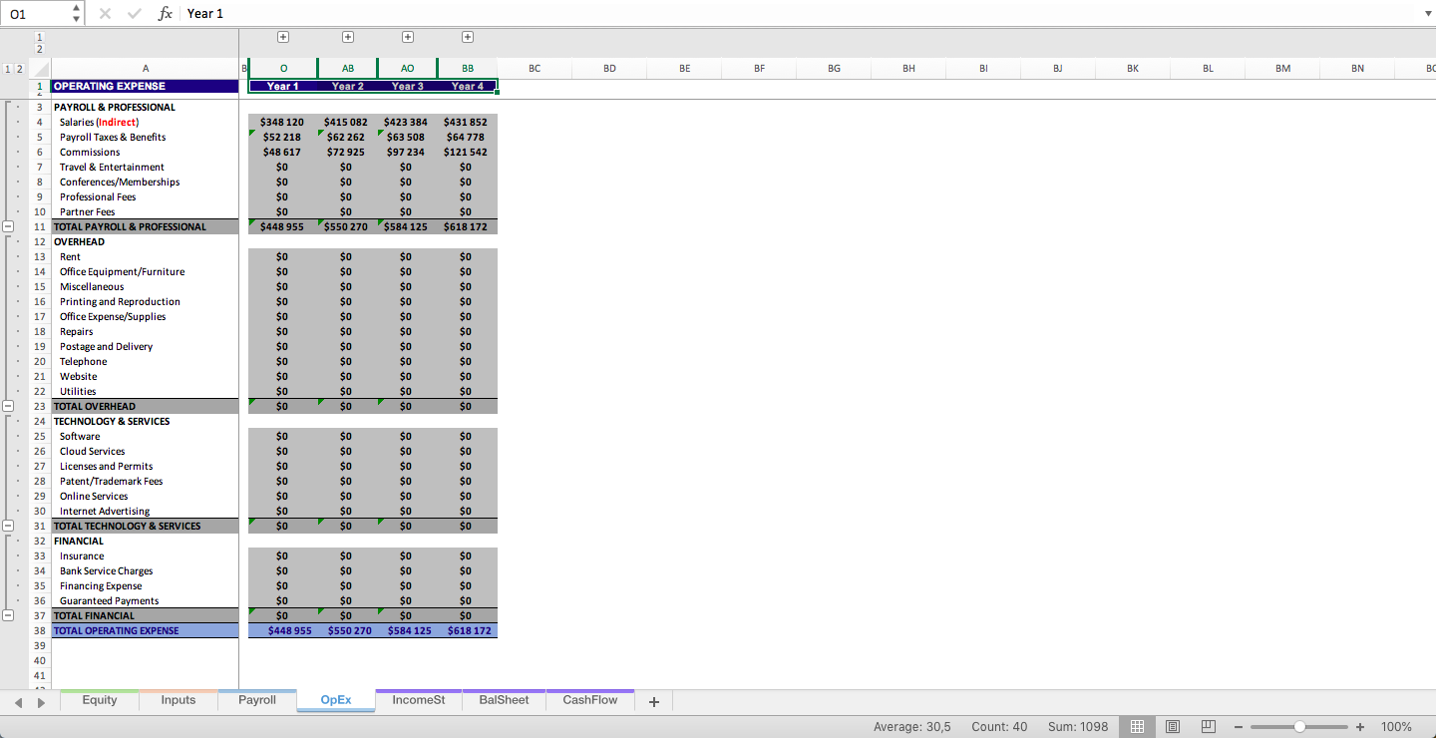The width and height of the screenshot is (1436, 738).
Task: Show row outline level 1
Action: pyautogui.click(x=8, y=69)
